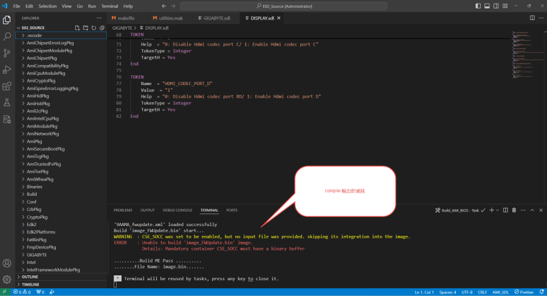Expand the GIGABYTE folder in the tree
547x296 pixels.
click(36, 255)
